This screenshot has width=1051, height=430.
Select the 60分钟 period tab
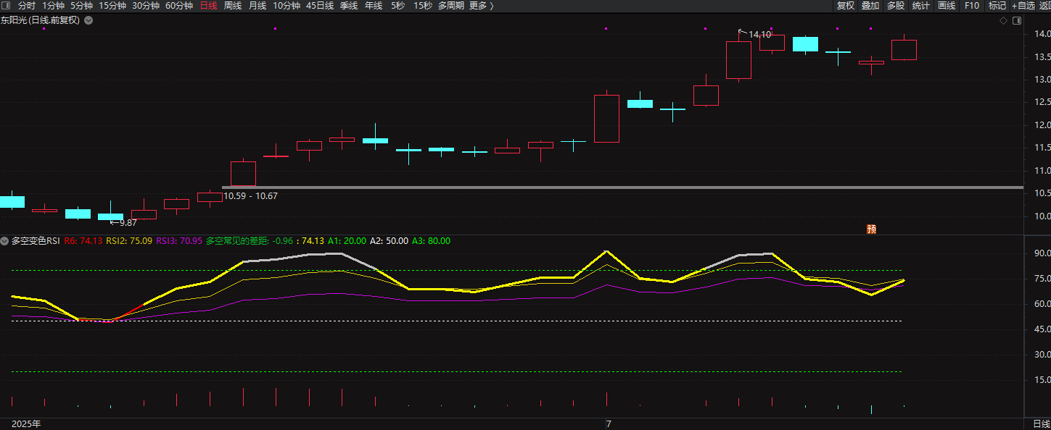[x=179, y=6]
